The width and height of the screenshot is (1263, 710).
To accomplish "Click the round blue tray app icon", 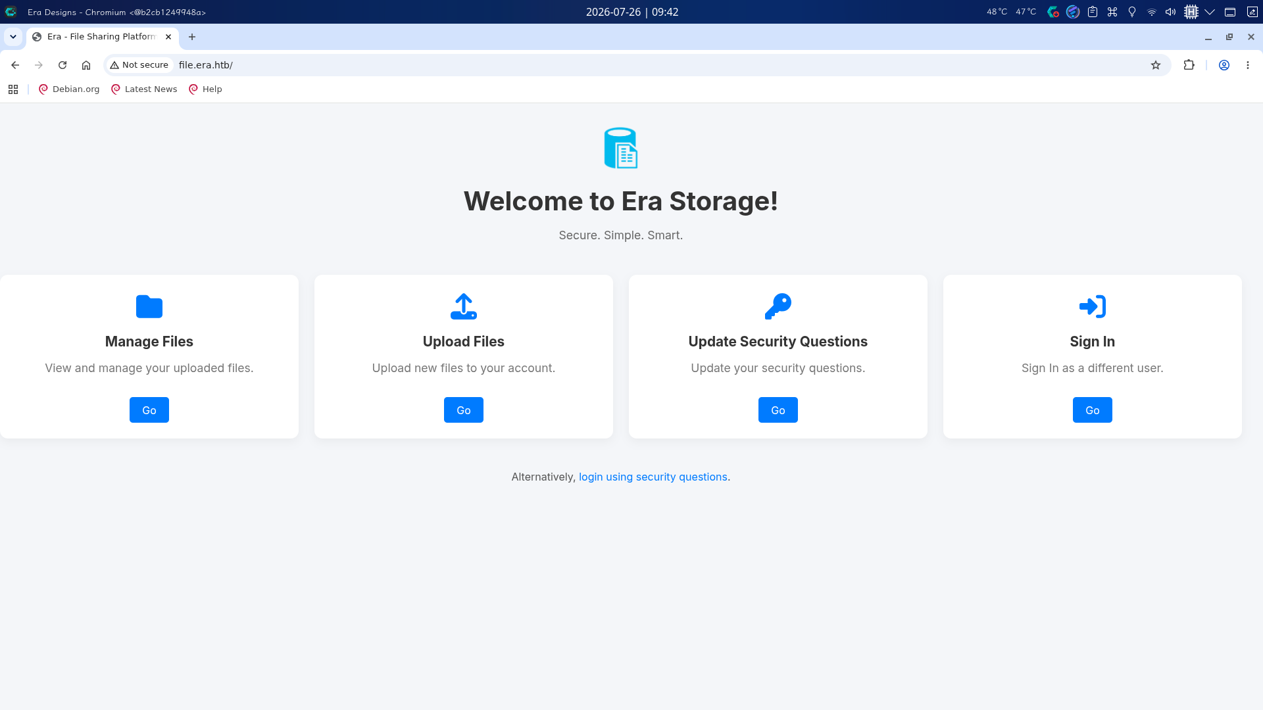I will [1073, 12].
